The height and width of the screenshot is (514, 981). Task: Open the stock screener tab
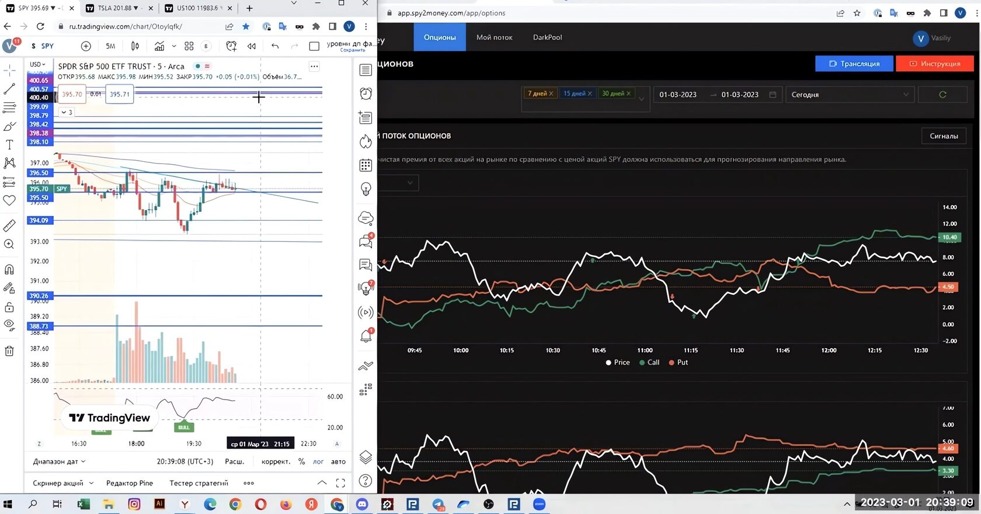tap(63, 483)
